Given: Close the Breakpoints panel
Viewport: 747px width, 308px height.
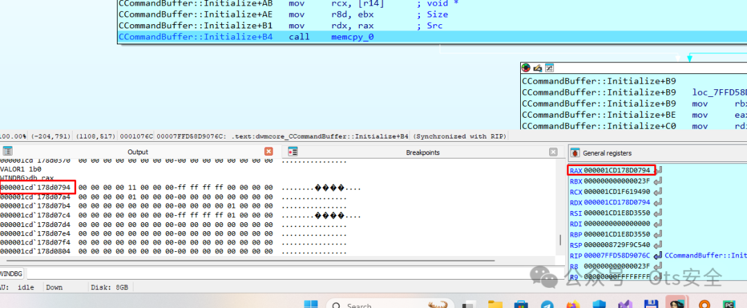Looking at the screenshot, I should (553, 152).
